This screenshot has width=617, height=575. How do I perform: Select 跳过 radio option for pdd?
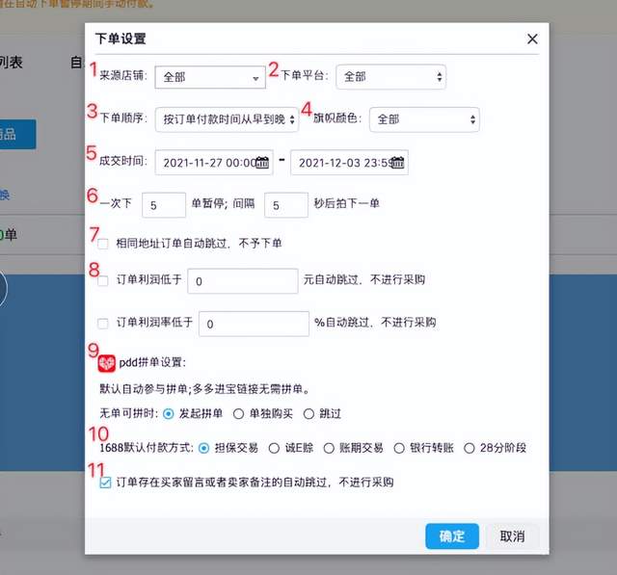pyautogui.click(x=308, y=414)
